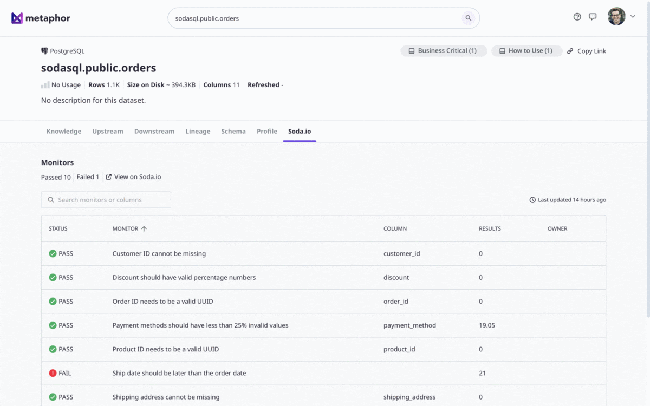Switch to the Lineage tab
Viewport: 650px width, 406px height.
point(198,132)
